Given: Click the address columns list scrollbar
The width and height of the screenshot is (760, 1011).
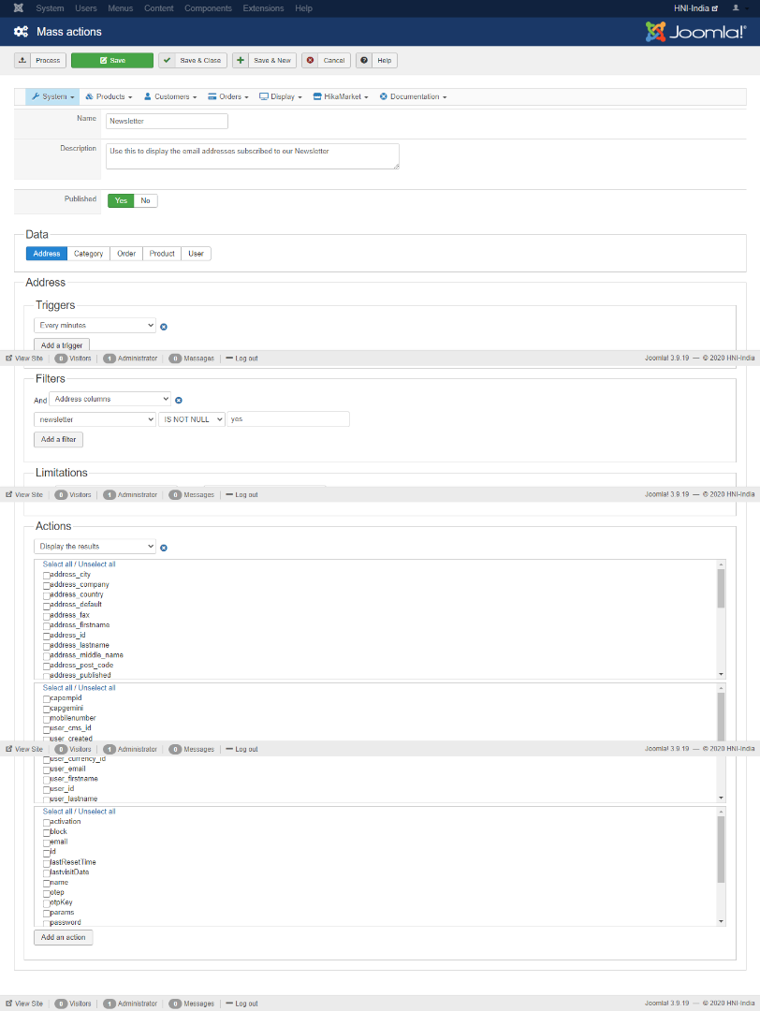Looking at the screenshot, I should click(721, 589).
